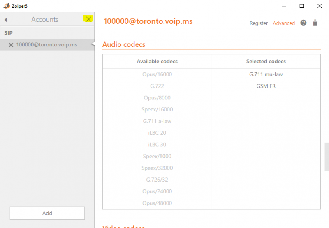Viewport: 329px width, 228px height.
Task: Select G.711 mu-law in selected codecs
Action: click(x=266, y=74)
